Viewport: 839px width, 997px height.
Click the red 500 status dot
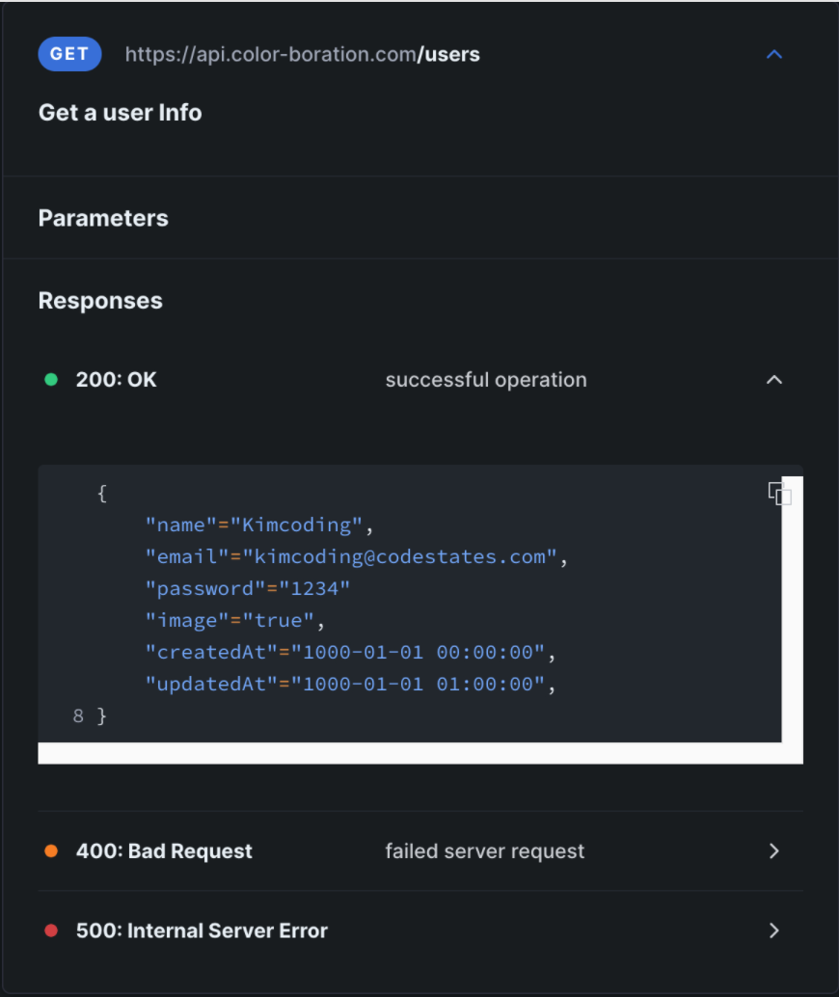coord(51,930)
